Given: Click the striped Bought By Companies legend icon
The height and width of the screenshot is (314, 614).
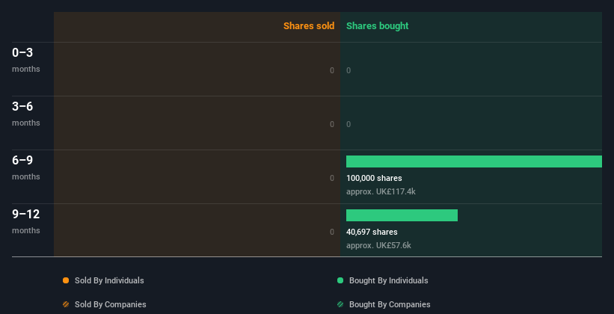Looking at the screenshot, I should 340,304.
